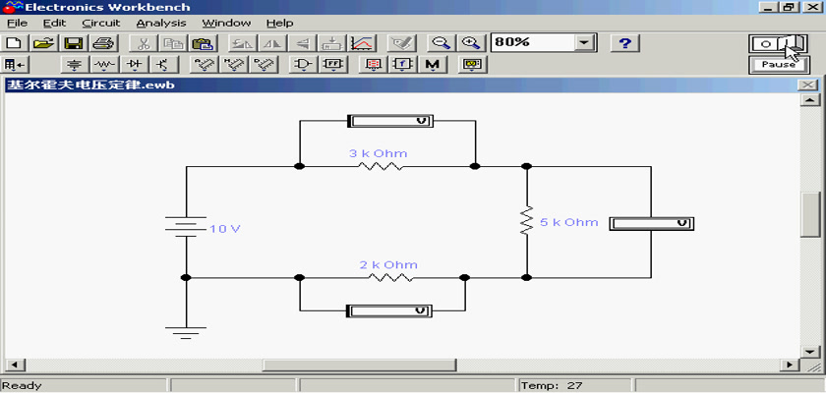The width and height of the screenshot is (826, 393).
Task: Open Help via question mark icon
Action: point(624,43)
